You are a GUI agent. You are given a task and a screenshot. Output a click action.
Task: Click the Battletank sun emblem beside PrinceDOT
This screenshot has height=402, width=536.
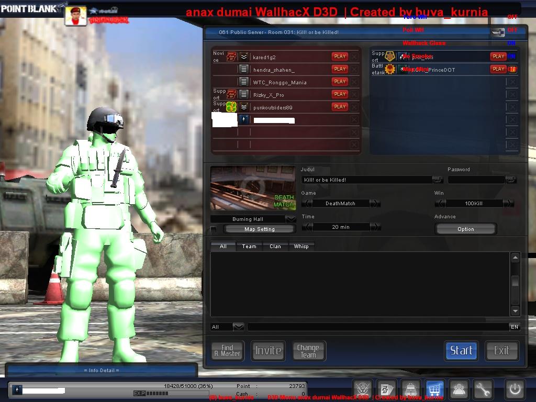[x=390, y=70]
